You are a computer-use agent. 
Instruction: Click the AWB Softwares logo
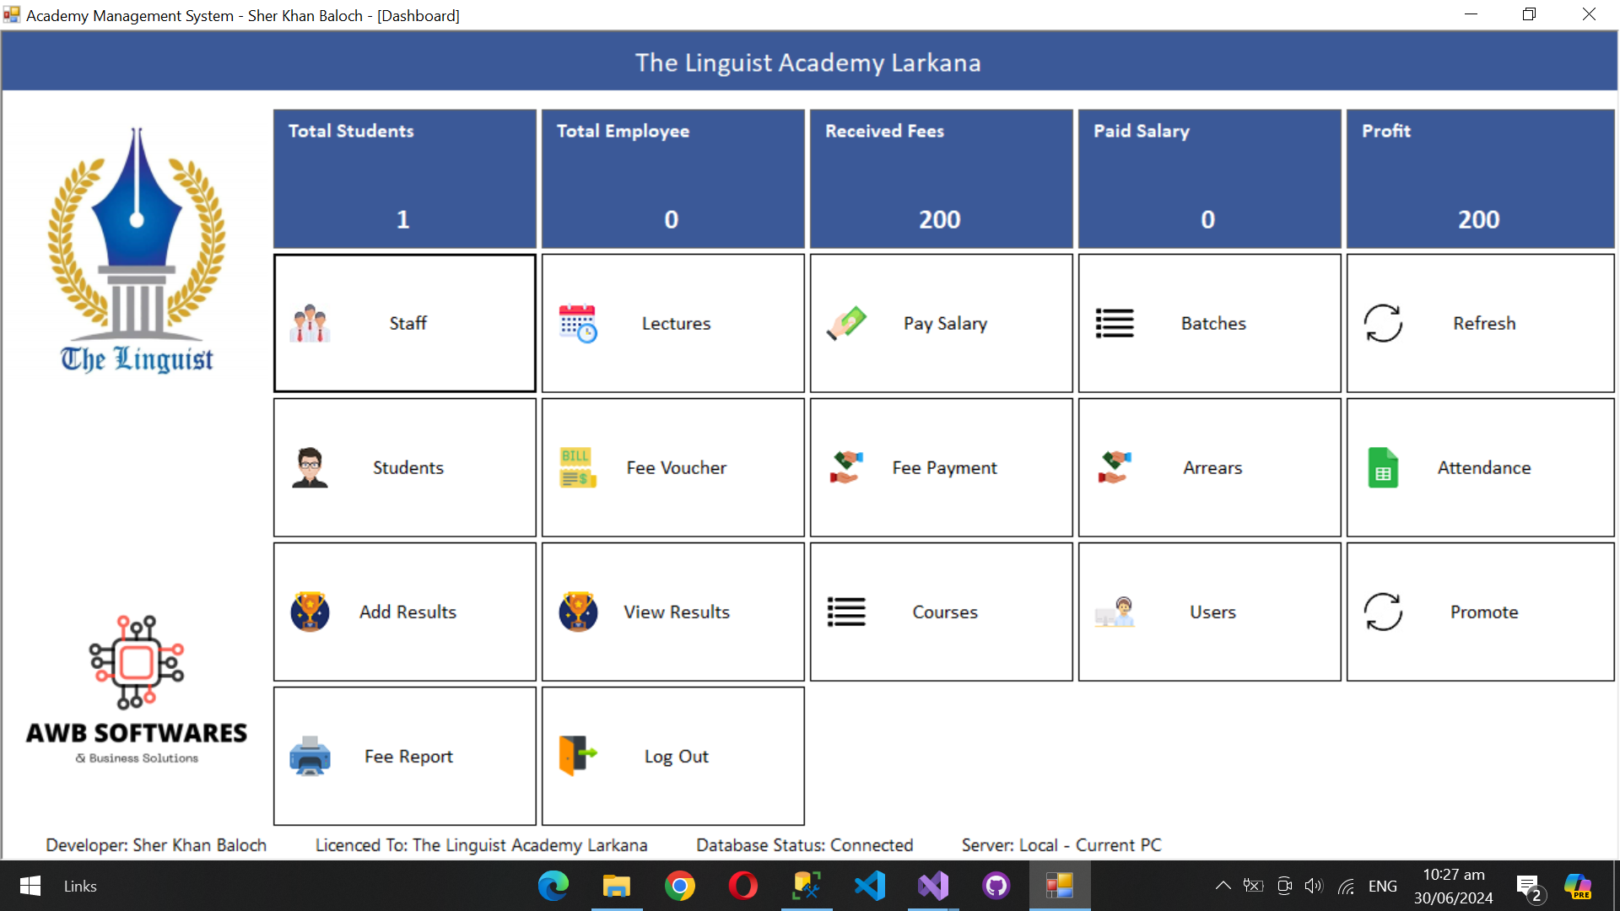click(137, 690)
